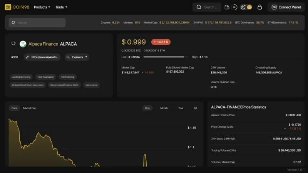Click magnifier icon in Explorers button
The height and width of the screenshot is (173, 308).
(x=68, y=57)
